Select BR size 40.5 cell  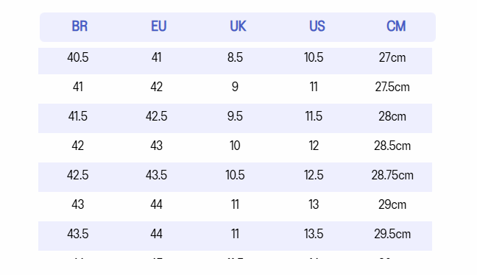point(78,57)
